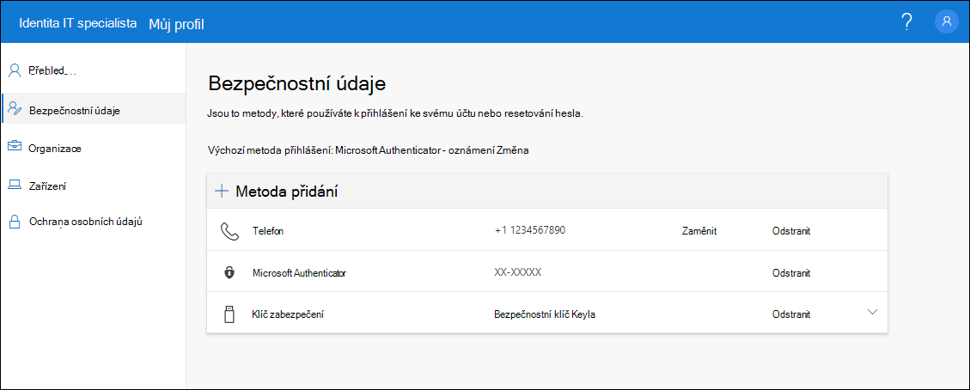This screenshot has width=970, height=390.
Task: Click Identita IT specialista header title
Action: pyautogui.click(x=78, y=23)
